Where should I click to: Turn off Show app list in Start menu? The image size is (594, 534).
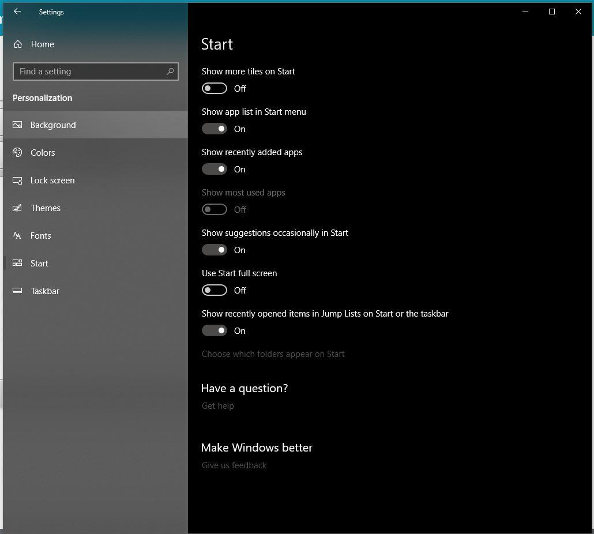point(215,129)
